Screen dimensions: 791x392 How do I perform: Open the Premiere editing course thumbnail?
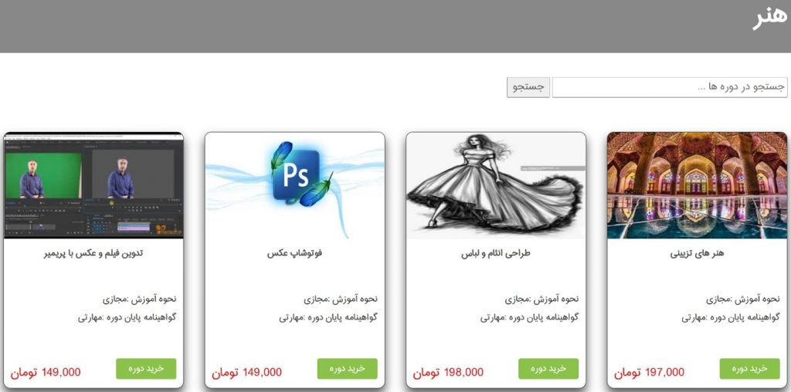coord(93,185)
